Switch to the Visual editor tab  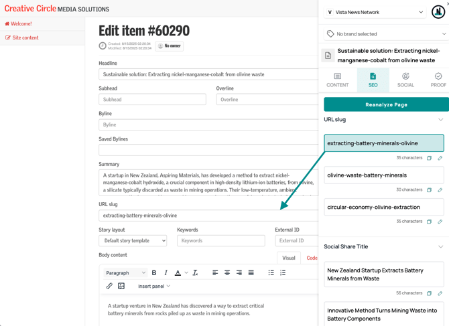click(289, 258)
